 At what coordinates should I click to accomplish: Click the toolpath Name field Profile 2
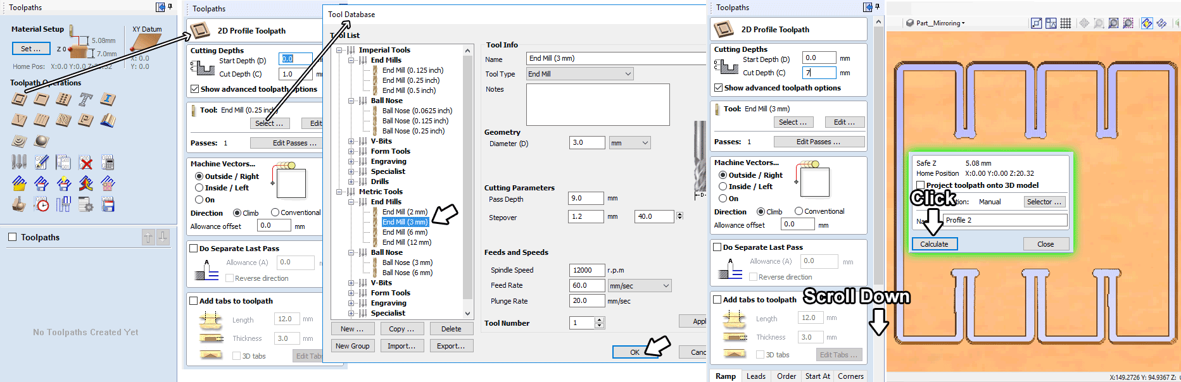click(1005, 220)
